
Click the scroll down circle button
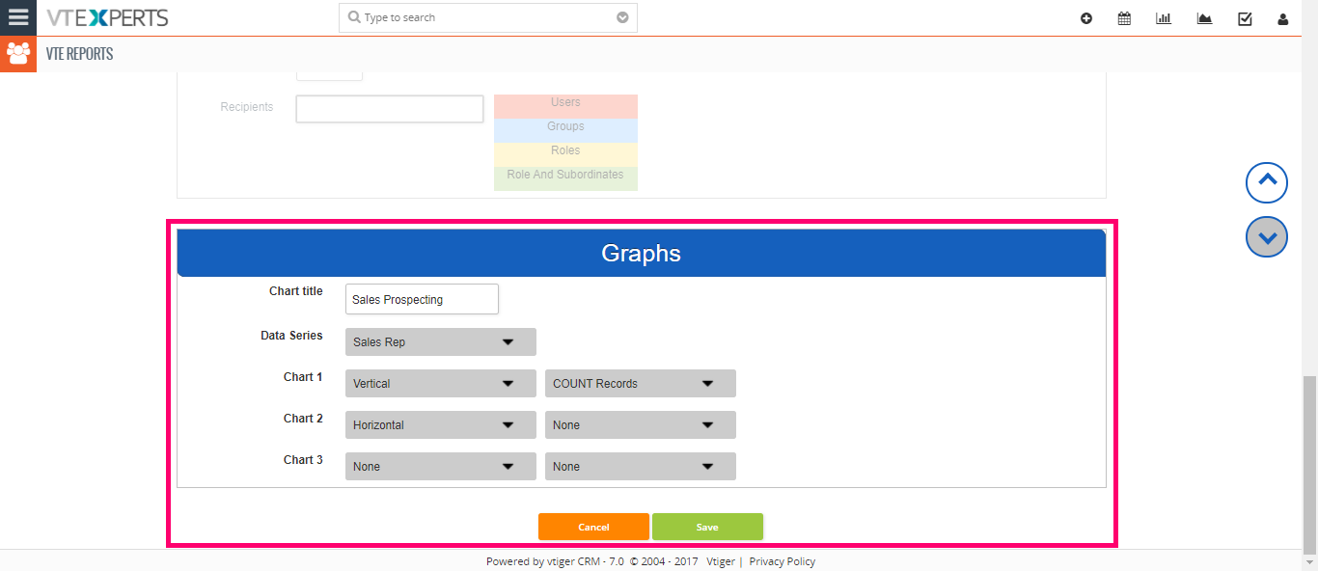click(1267, 236)
